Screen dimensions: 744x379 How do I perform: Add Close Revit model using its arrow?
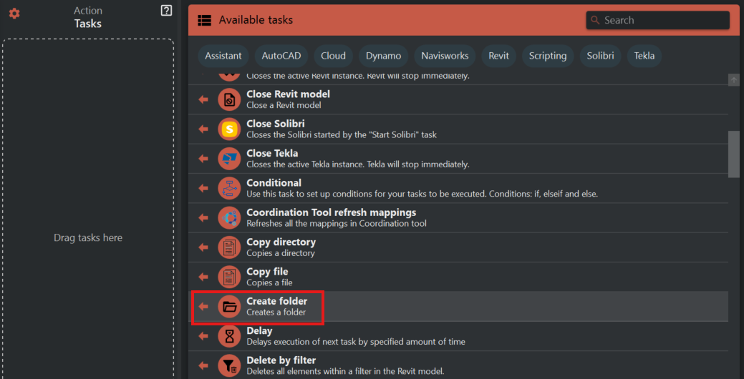(x=203, y=99)
